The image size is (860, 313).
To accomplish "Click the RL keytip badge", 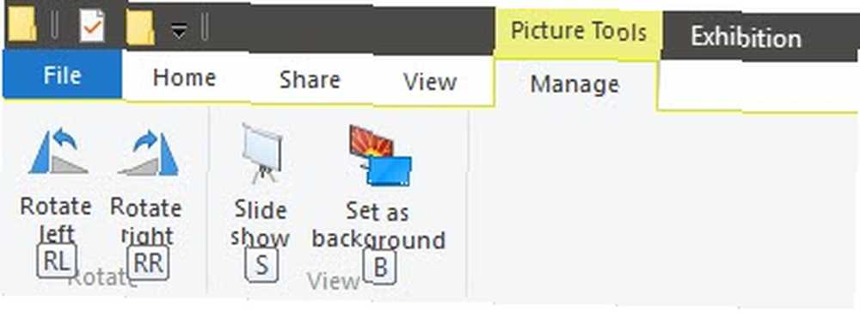I will tap(57, 261).
